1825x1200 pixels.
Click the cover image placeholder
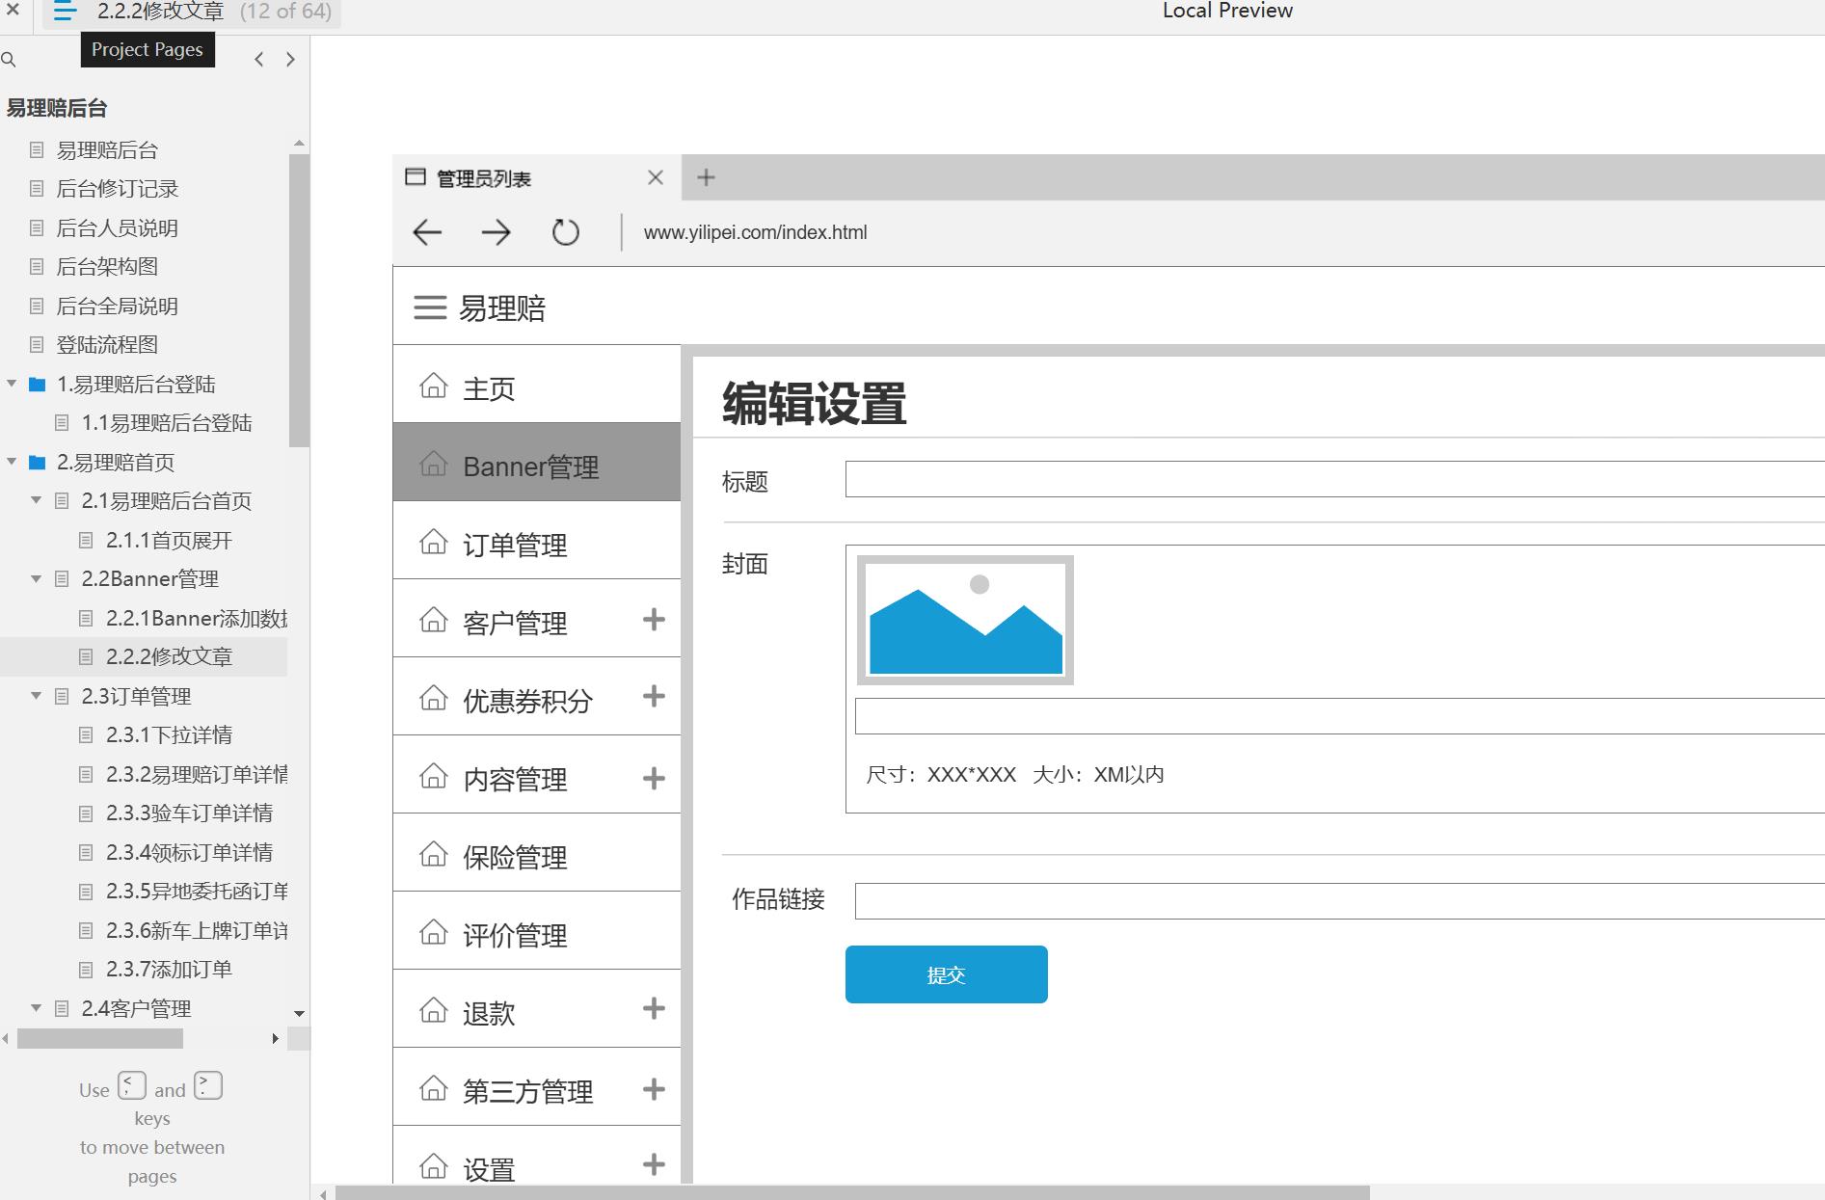965,620
